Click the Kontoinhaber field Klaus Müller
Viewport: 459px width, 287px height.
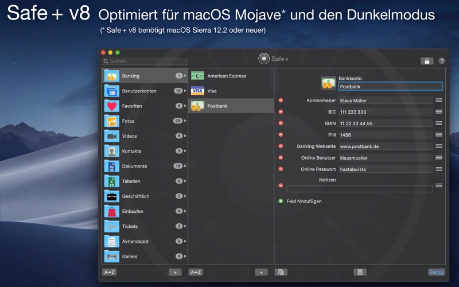pyautogui.click(x=386, y=100)
